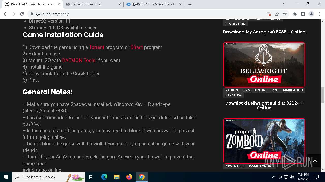Image resolution: width=325 pixels, height=182 pixels.
Task: Close the PC_Set-Up tab
Action: tap(180, 4)
